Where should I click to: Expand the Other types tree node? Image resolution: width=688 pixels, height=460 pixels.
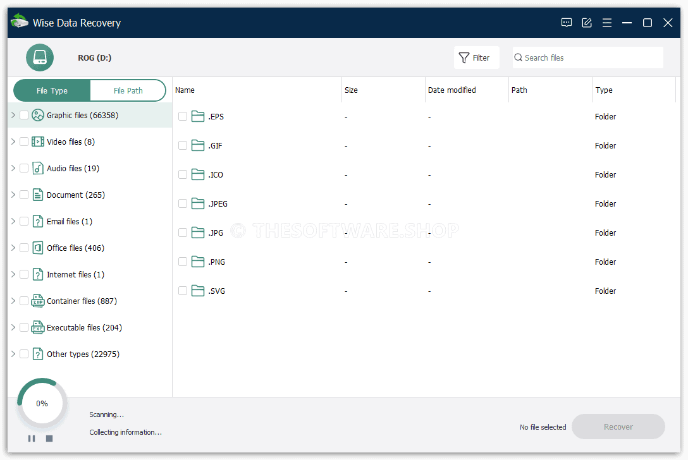[x=13, y=354]
